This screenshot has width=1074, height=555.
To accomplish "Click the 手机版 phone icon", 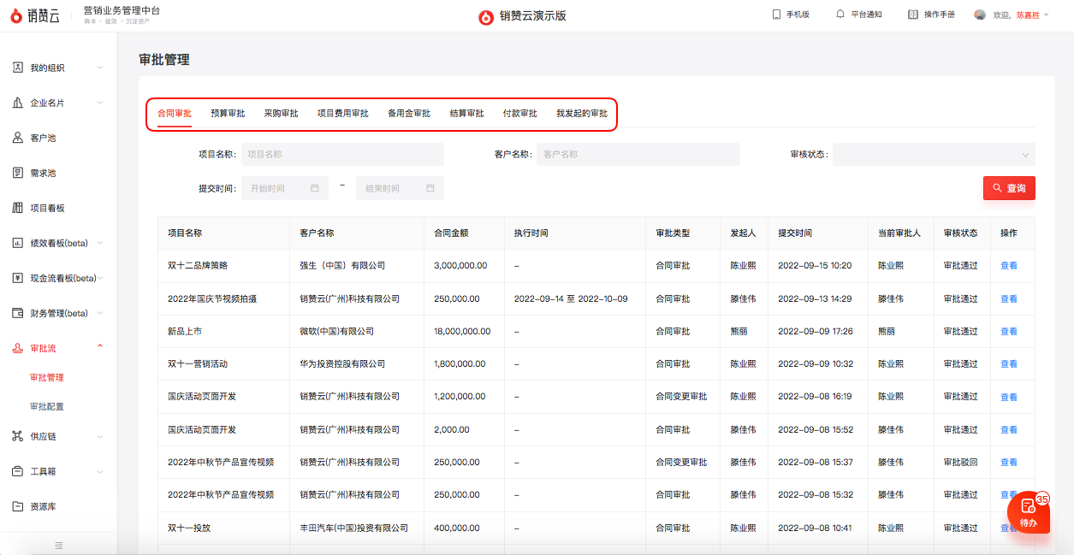I will (x=776, y=15).
